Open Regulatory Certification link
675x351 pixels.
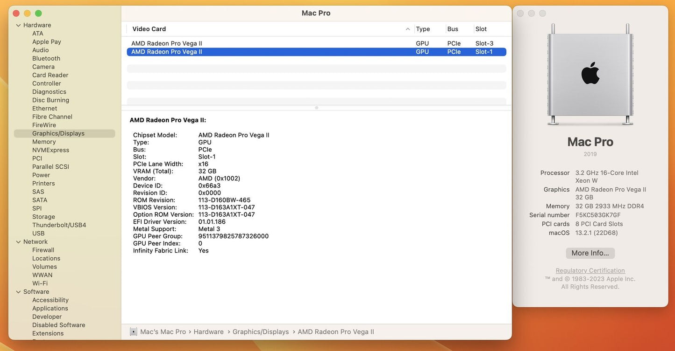point(590,271)
